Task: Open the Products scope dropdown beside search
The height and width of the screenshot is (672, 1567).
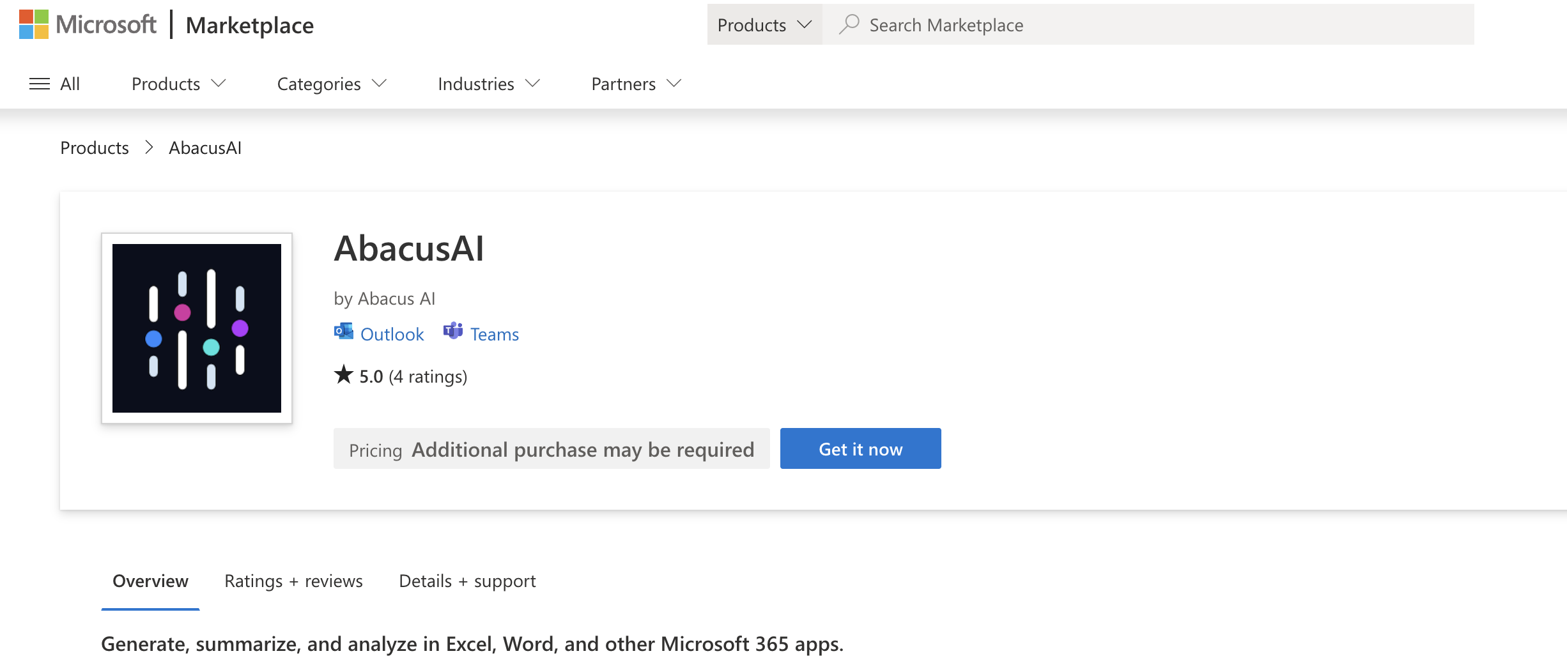Action: pos(764,25)
